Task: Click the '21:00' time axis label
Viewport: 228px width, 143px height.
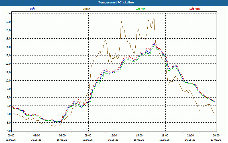Action: pyautogui.click(x=191, y=136)
